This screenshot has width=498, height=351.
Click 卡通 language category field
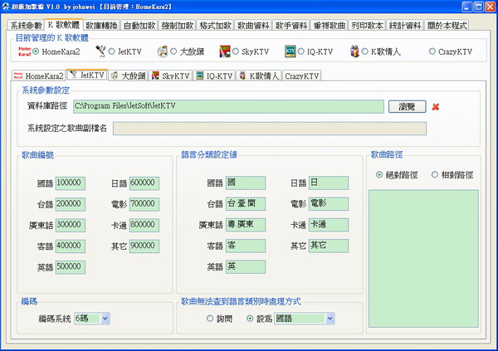[329, 225]
